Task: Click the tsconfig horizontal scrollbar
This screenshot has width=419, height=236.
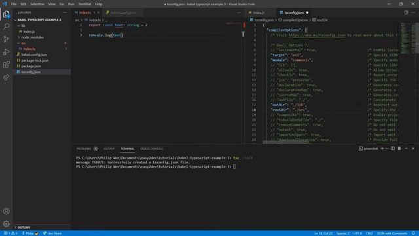Action: point(285,142)
